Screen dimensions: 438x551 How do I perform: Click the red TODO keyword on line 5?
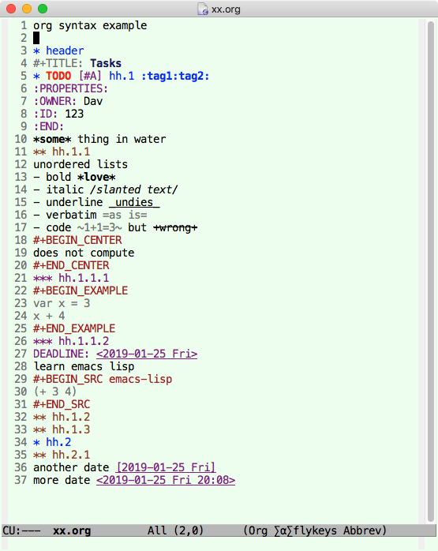click(58, 76)
